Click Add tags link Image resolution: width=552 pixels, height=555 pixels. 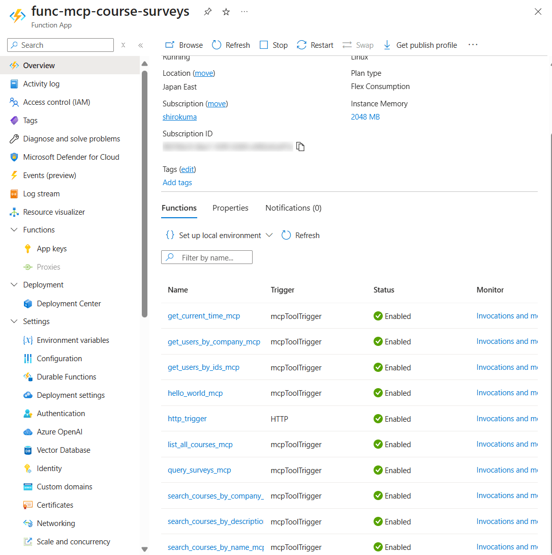[x=177, y=183]
